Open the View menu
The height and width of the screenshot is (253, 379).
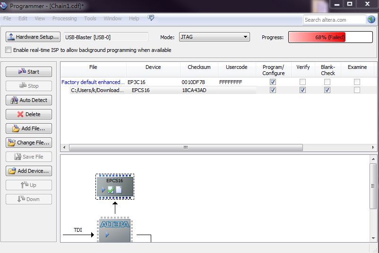click(x=40, y=18)
